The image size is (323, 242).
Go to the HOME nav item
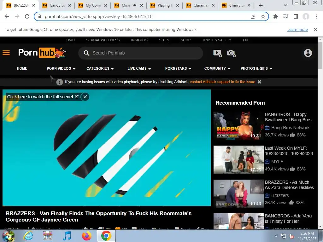click(22, 68)
